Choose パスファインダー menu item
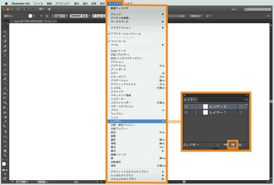The image size is (274, 185). (x=137, y=103)
